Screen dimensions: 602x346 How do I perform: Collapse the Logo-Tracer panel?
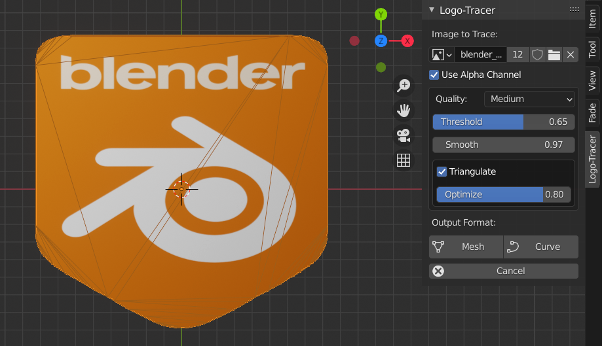click(432, 10)
